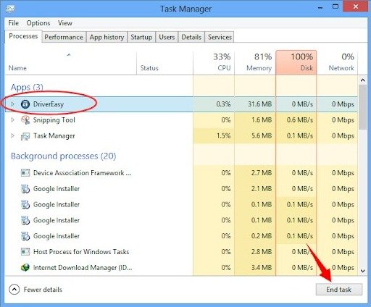The width and height of the screenshot is (371, 307).
Task: Sort by the Memory column header
Action: 255,62
